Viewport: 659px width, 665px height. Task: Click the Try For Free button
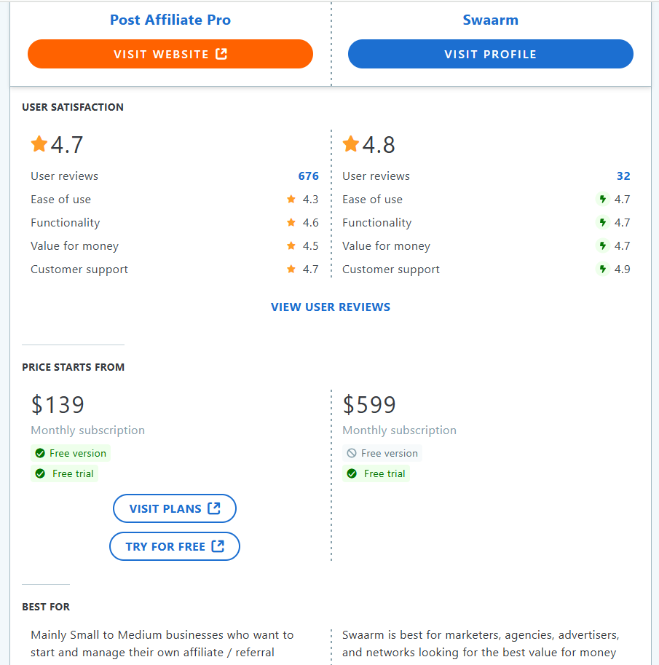click(x=175, y=546)
